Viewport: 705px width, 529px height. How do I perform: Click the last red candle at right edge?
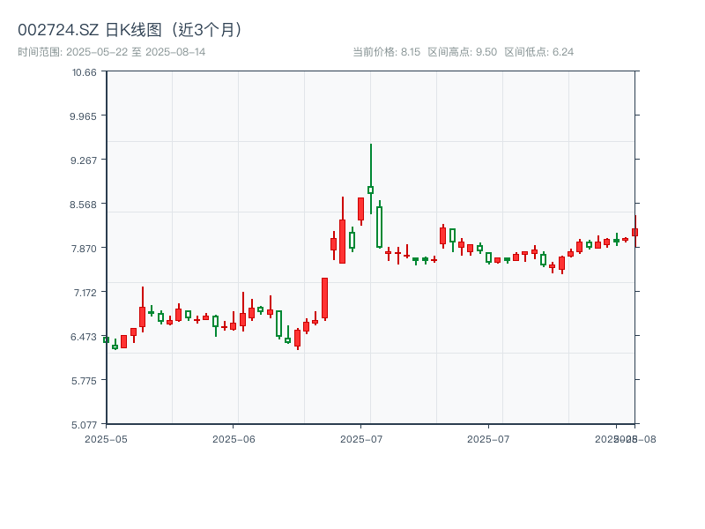(x=634, y=232)
